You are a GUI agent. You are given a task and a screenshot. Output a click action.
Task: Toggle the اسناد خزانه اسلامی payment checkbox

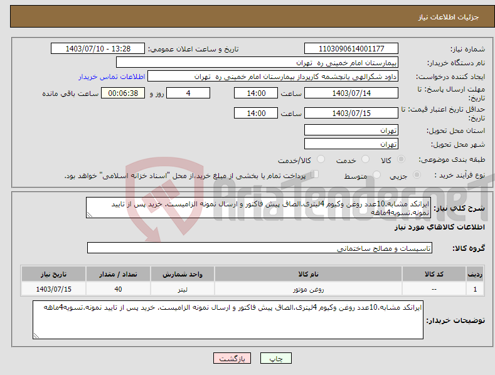point(315,174)
